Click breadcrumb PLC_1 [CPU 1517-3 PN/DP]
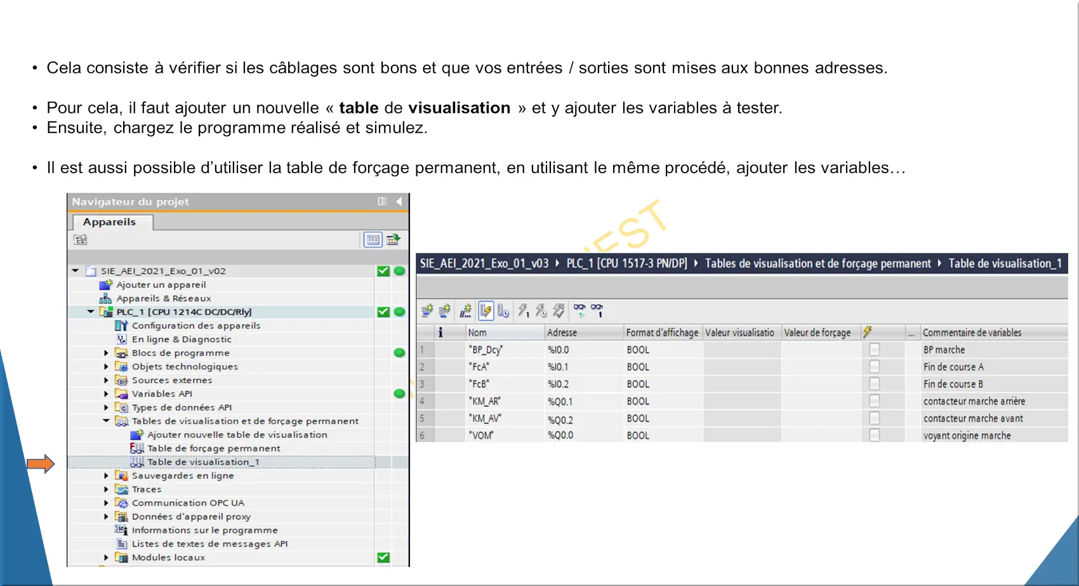1079x586 pixels. (626, 263)
